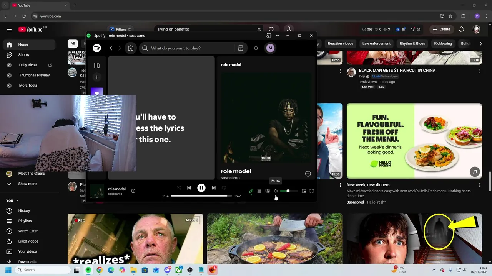492x276 pixels.
Task: Go to previous track in Spotify
Action: (x=189, y=188)
